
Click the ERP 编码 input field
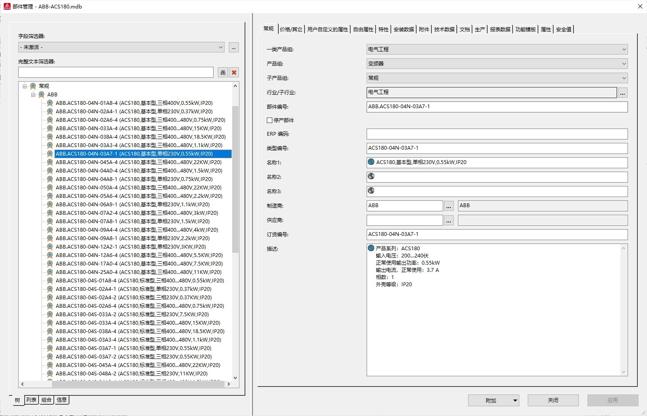(497, 134)
